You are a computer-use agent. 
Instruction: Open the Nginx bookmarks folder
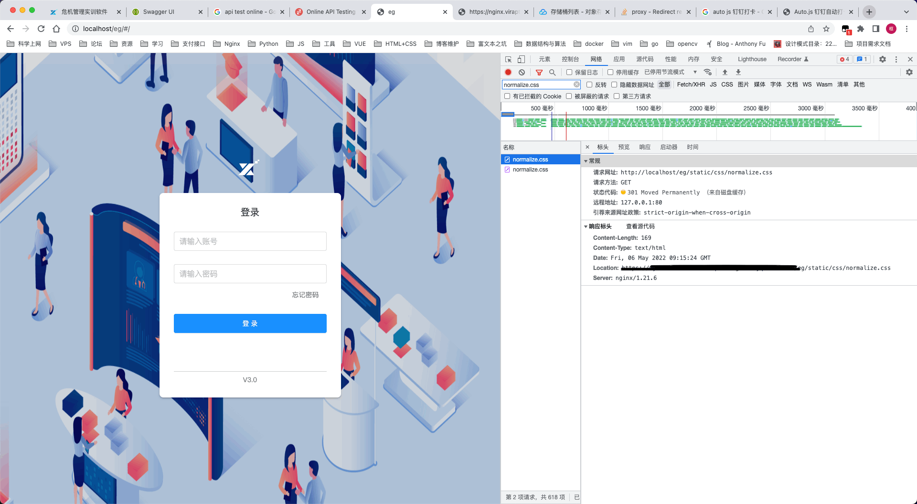[226, 44]
